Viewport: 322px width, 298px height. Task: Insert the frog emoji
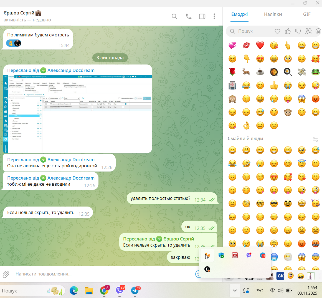coord(315,72)
